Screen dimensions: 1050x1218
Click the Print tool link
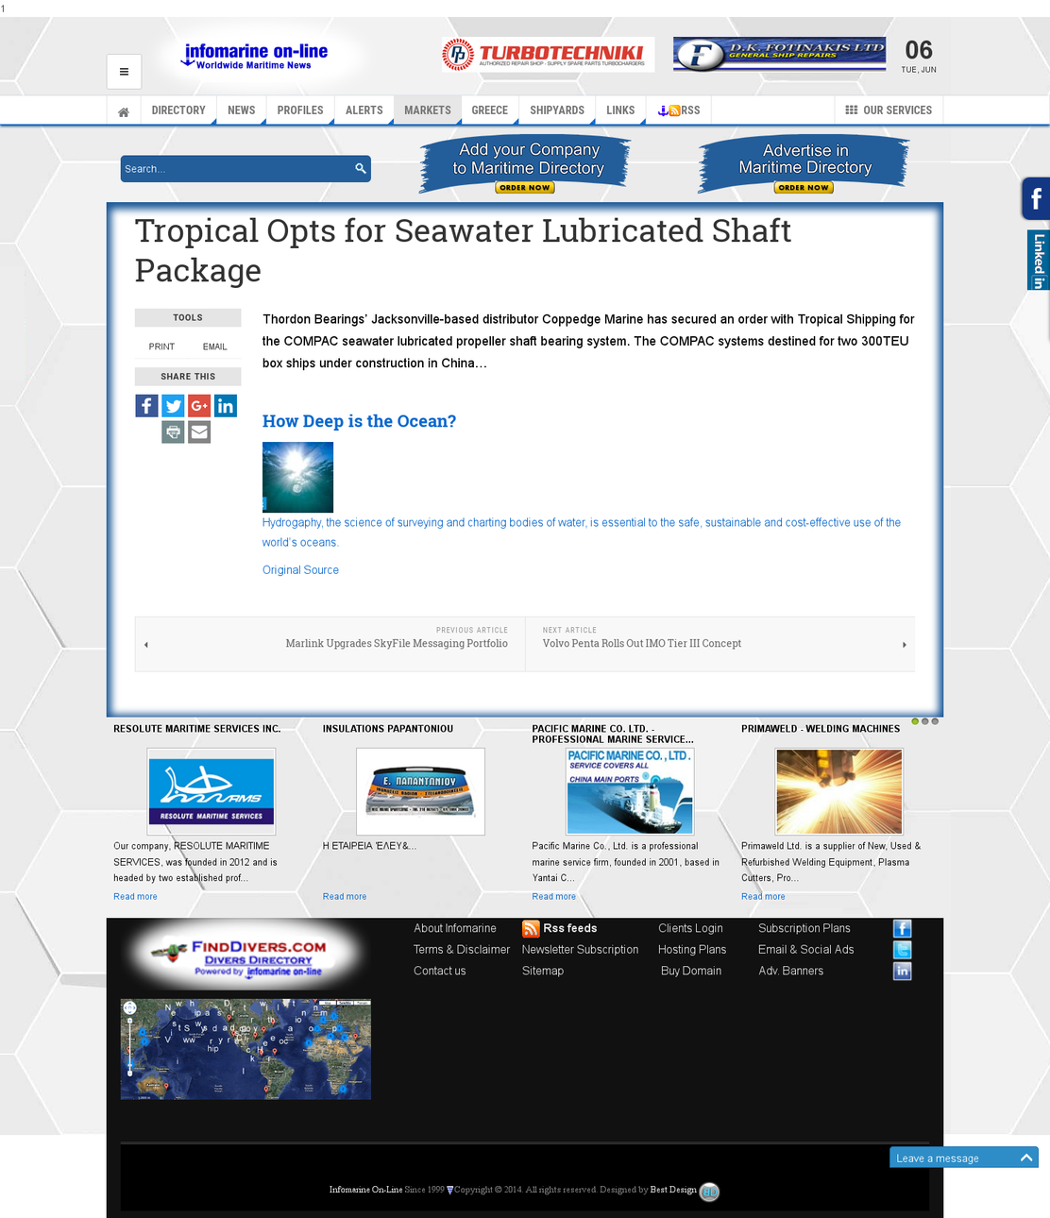pos(161,347)
